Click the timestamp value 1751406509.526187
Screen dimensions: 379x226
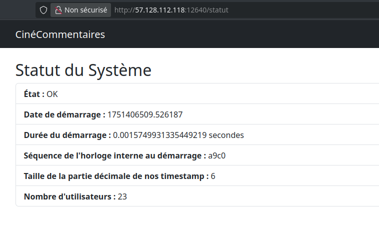click(x=145, y=114)
